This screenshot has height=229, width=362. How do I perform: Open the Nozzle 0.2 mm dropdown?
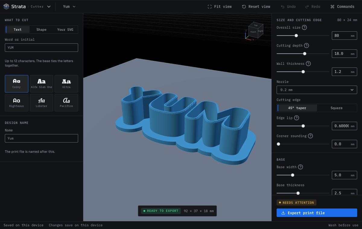click(x=317, y=90)
